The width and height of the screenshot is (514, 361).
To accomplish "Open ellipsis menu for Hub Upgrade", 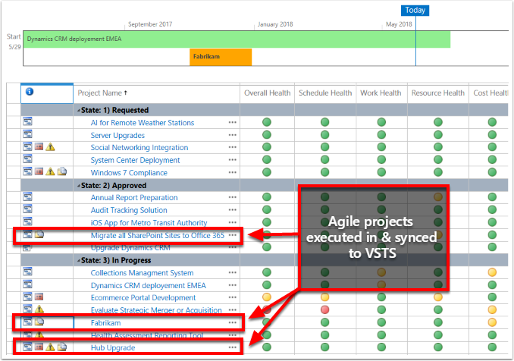I will [233, 347].
